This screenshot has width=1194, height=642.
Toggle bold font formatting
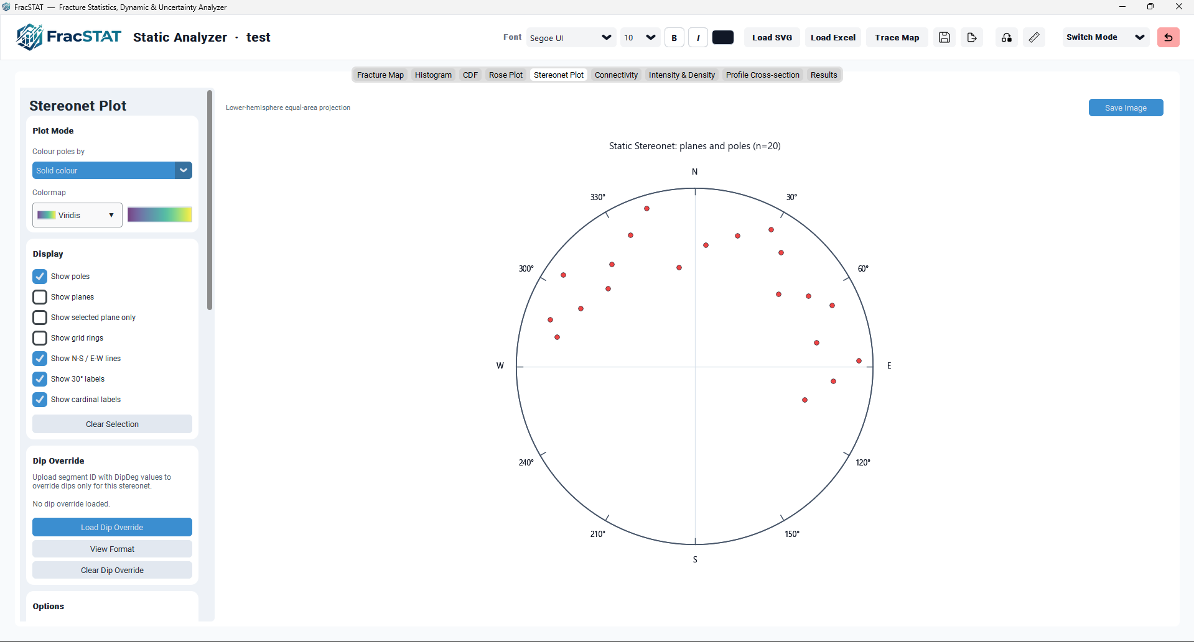[674, 37]
